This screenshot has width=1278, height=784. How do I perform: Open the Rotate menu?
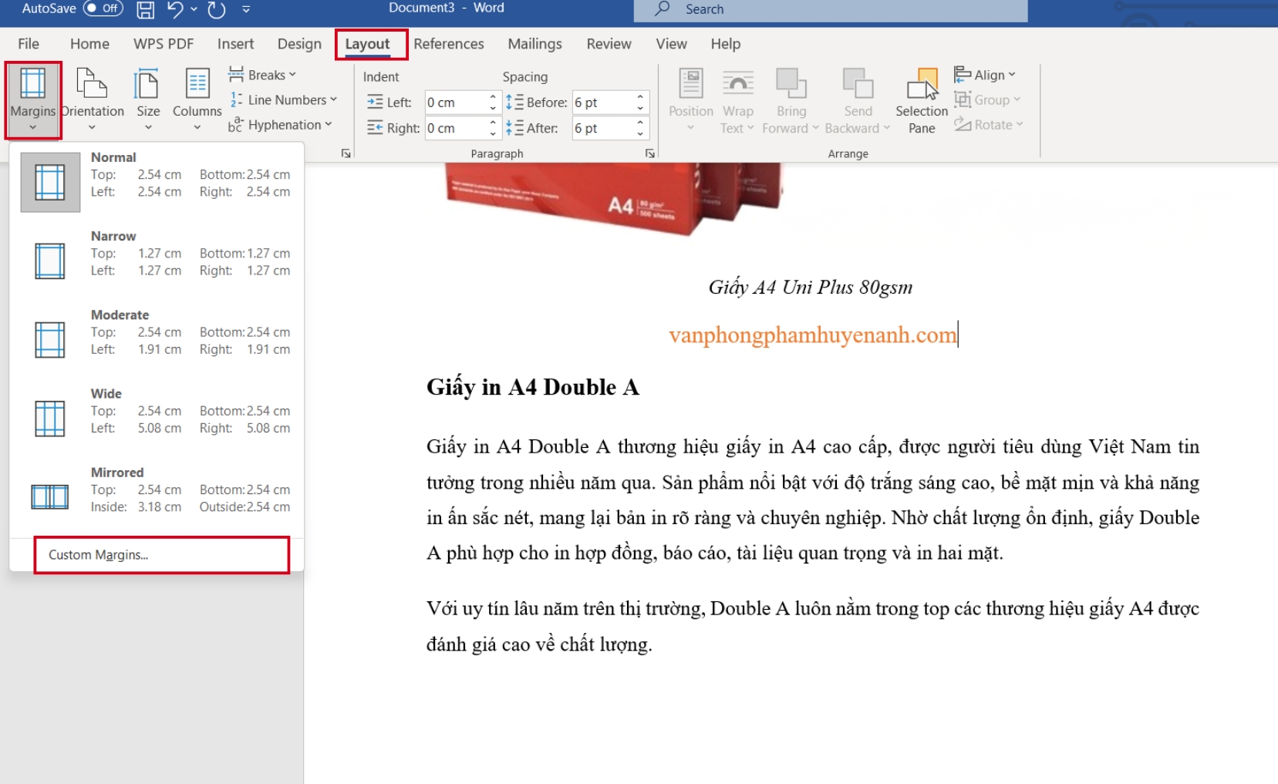[x=989, y=125]
